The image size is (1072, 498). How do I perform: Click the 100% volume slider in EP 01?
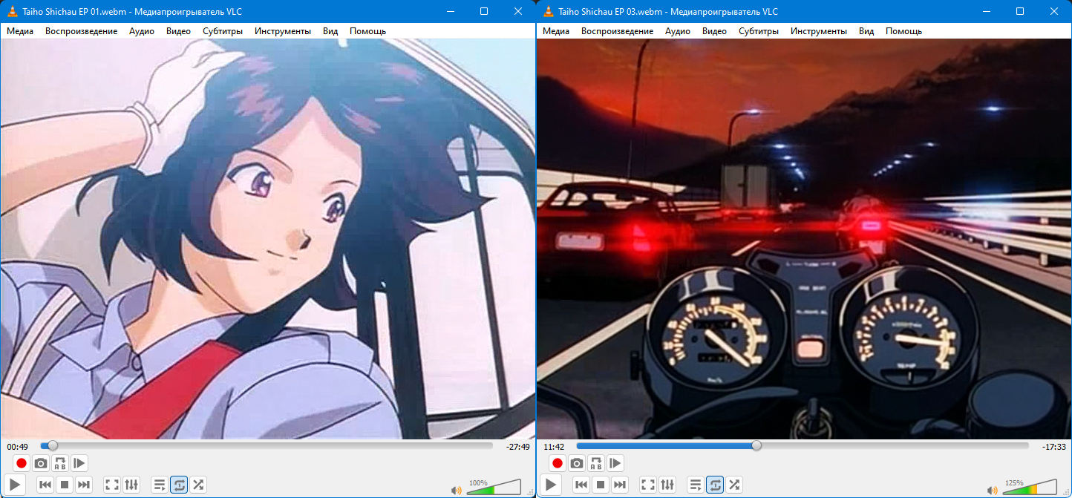point(494,487)
